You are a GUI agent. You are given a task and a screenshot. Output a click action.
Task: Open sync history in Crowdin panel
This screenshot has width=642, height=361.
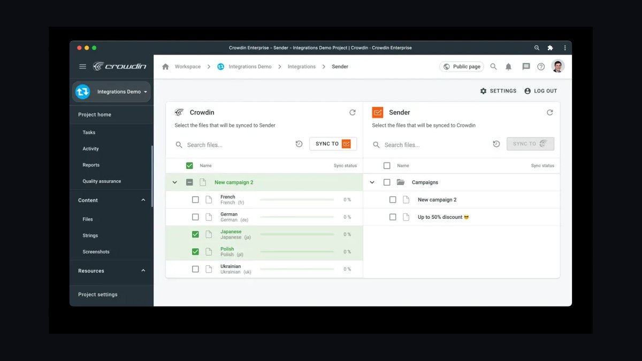(x=299, y=144)
